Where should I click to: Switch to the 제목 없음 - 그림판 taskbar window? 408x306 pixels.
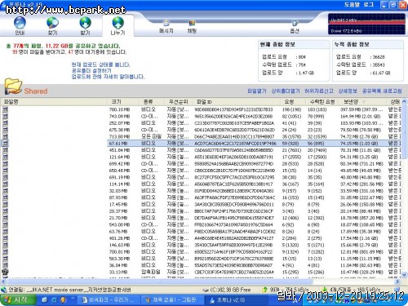(172, 300)
